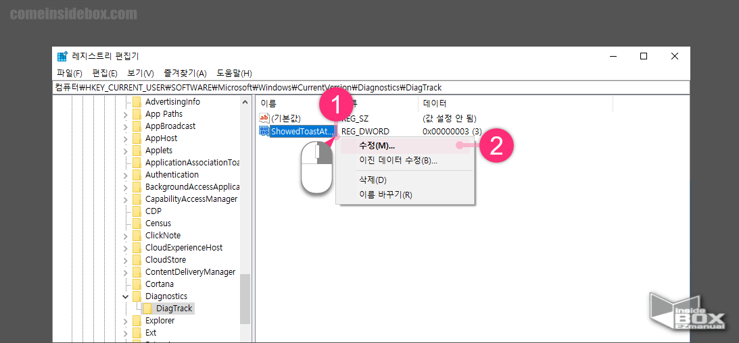Image resolution: width=739 pixels, height=343 pixels.
Task: Click the AdvertisingInfo folder icon
Action: [137, 102]
